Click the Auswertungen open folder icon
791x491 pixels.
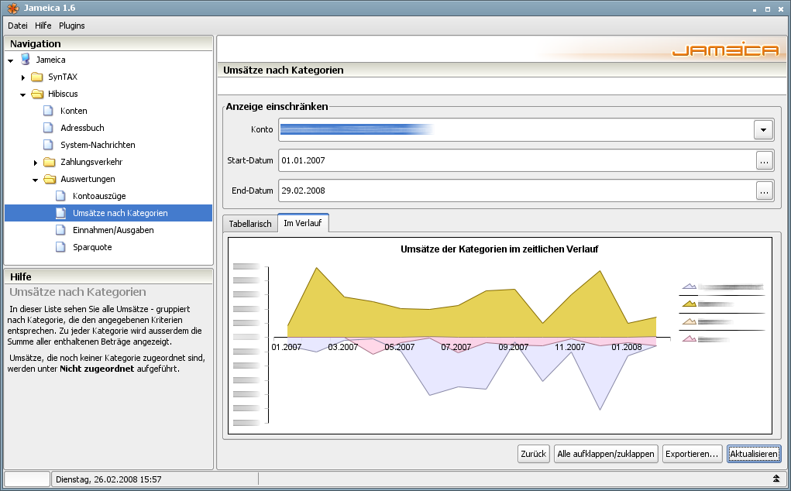click(50, 179)
